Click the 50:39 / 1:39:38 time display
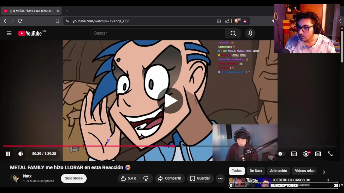 pos(44,154)
